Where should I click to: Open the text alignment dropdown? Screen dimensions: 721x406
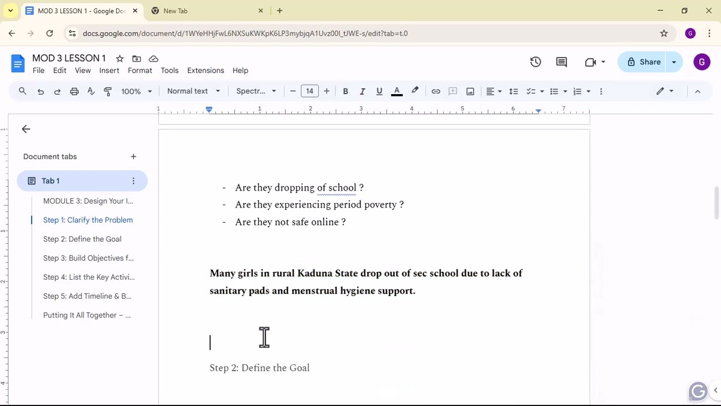[494, 91]
